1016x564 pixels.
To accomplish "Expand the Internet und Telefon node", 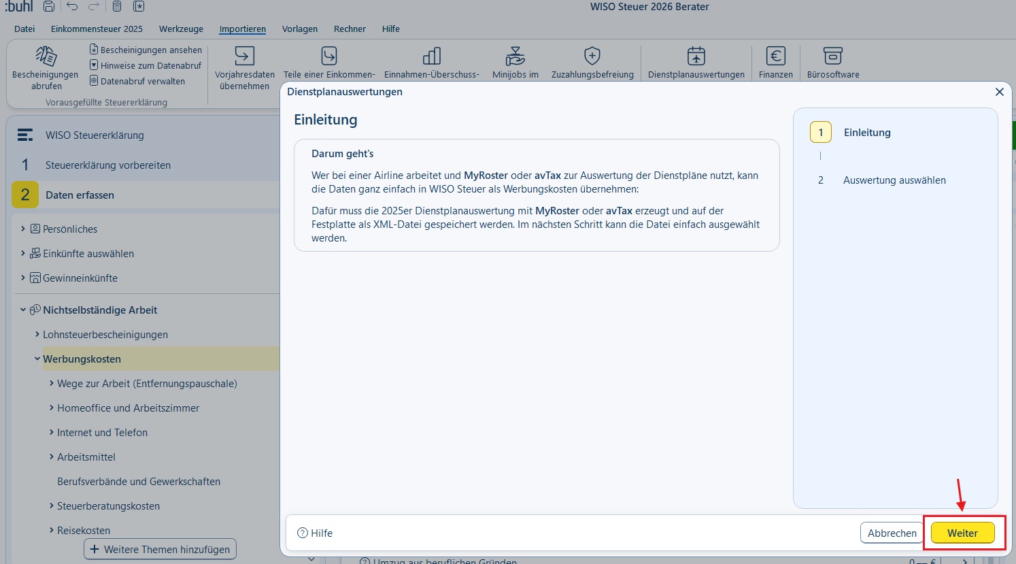I will (52, 432).
